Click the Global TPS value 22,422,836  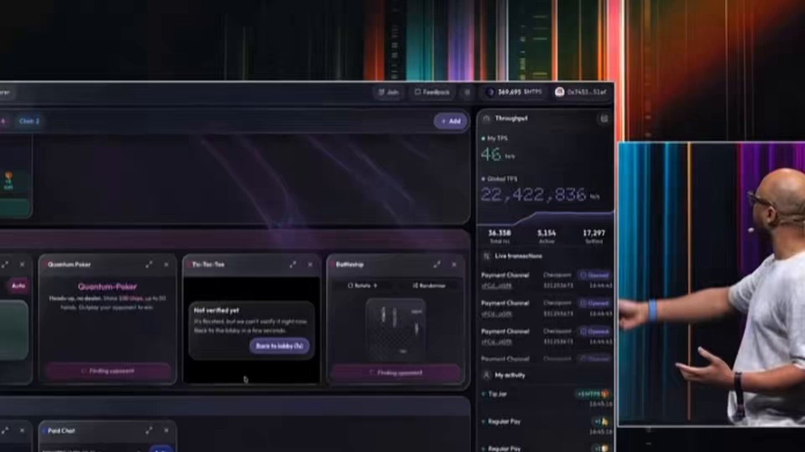[x=533, y=195]
